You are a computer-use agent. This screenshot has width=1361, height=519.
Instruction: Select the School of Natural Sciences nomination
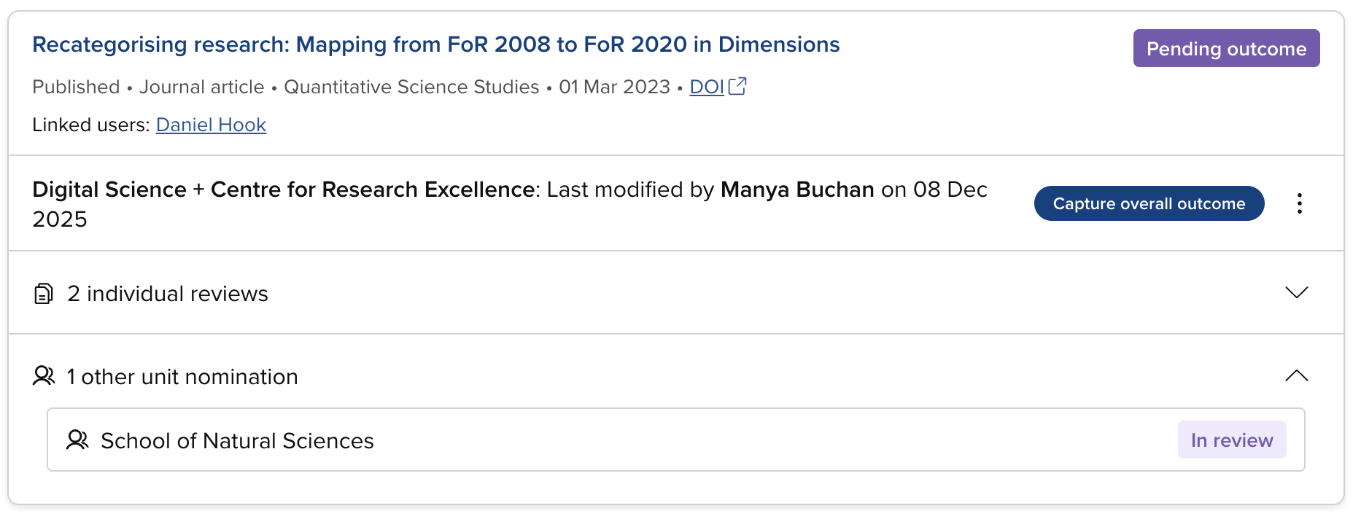click(x=237, y=441)
